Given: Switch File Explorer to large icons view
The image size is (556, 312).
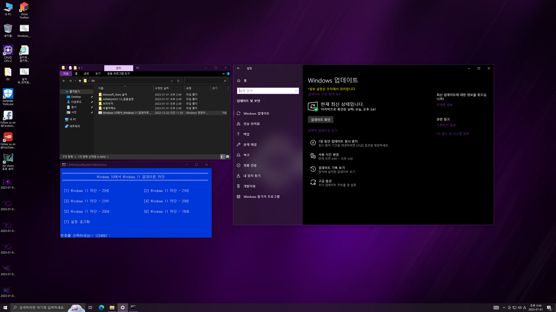Looking at the screenshot, I should pos(228,157).
